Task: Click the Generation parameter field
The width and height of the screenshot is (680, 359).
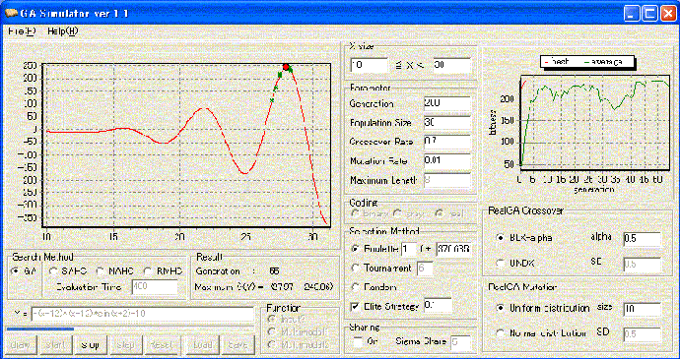Action: click(447, 103)
